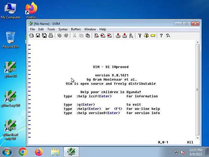
Task: Open Find and Replace toolbar icon
Action: (96, 36)
